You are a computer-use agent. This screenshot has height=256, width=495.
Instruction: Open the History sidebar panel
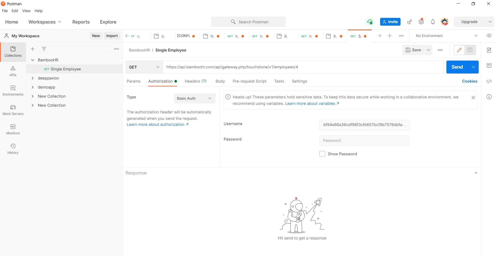pos(13,149)
